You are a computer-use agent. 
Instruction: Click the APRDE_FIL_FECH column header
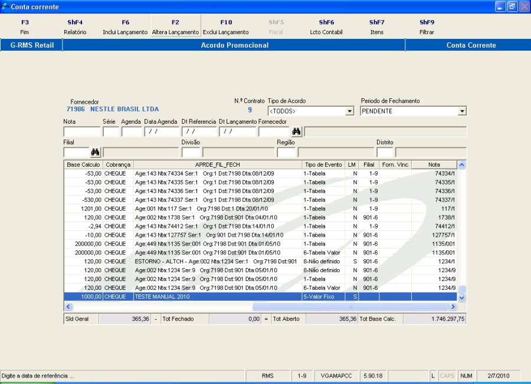217,165
